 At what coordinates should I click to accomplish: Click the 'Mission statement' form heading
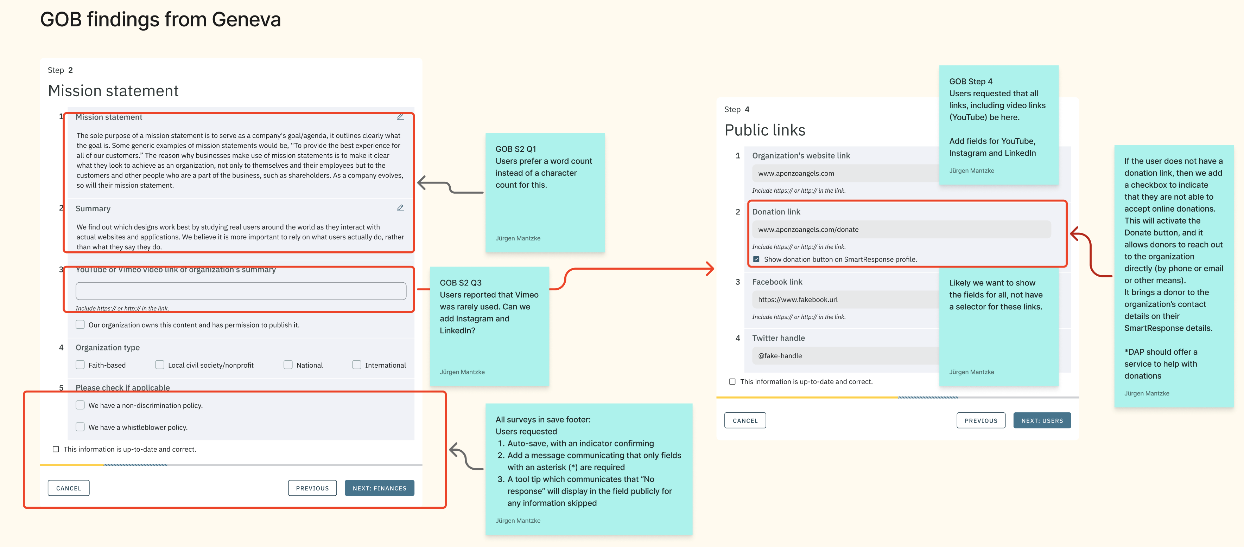point(114,91)
